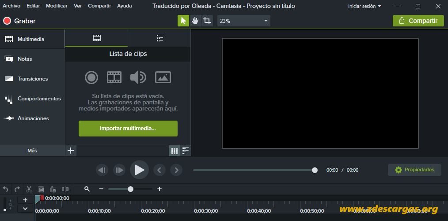
Task: Click the timeline ruler at 0:00:20;00
Action: click(x=153, y=211)
